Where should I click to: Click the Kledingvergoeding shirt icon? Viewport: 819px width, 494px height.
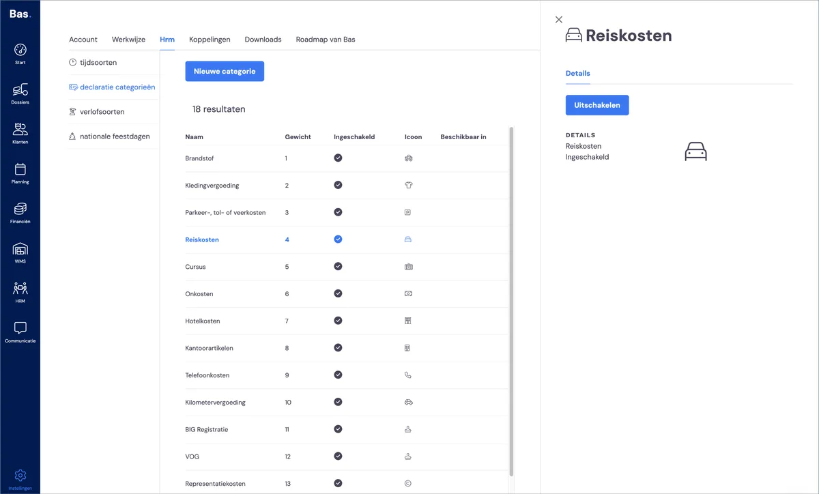pyautogui.click(x=408, y=185)
